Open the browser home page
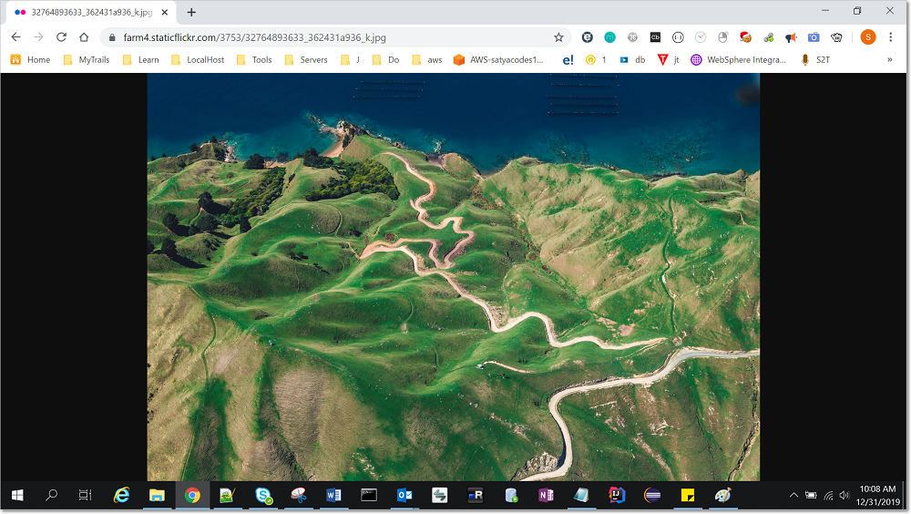 pyautogui.click(x=84, y=37)
